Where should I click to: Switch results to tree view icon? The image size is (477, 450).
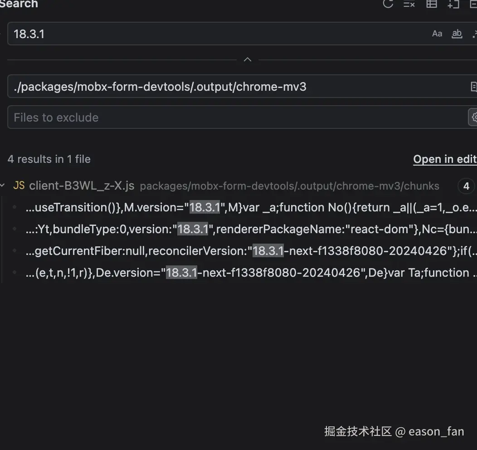[431, 4]
